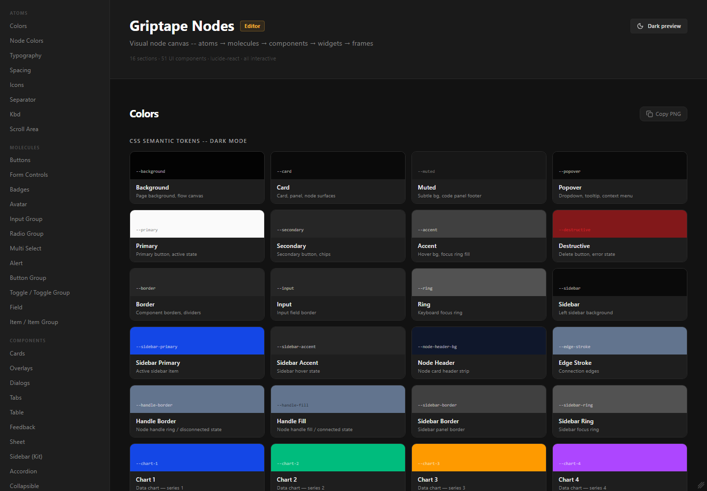Viewport: 707px width, 491px height.
Task: Open the Separator section
Action: (x=23, y=100)
